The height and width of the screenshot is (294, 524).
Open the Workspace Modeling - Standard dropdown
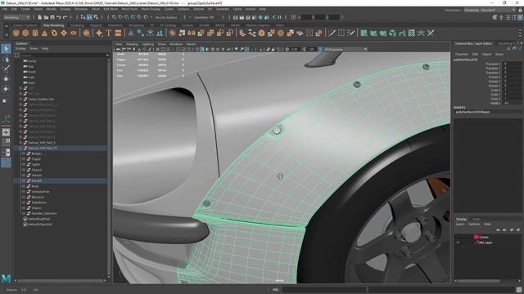pos(490,10)
